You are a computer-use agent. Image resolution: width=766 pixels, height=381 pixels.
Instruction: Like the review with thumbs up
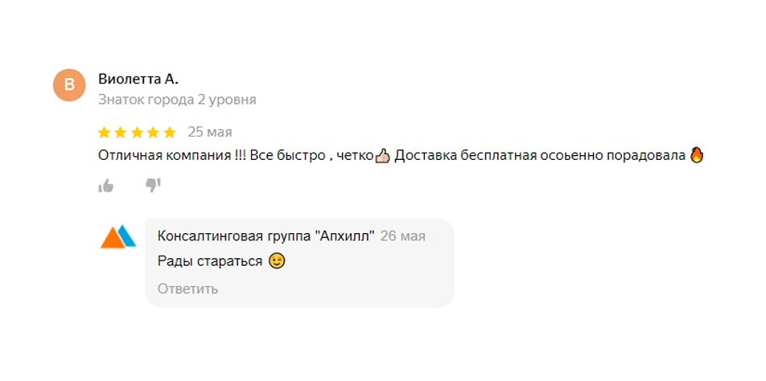point(106,186)
